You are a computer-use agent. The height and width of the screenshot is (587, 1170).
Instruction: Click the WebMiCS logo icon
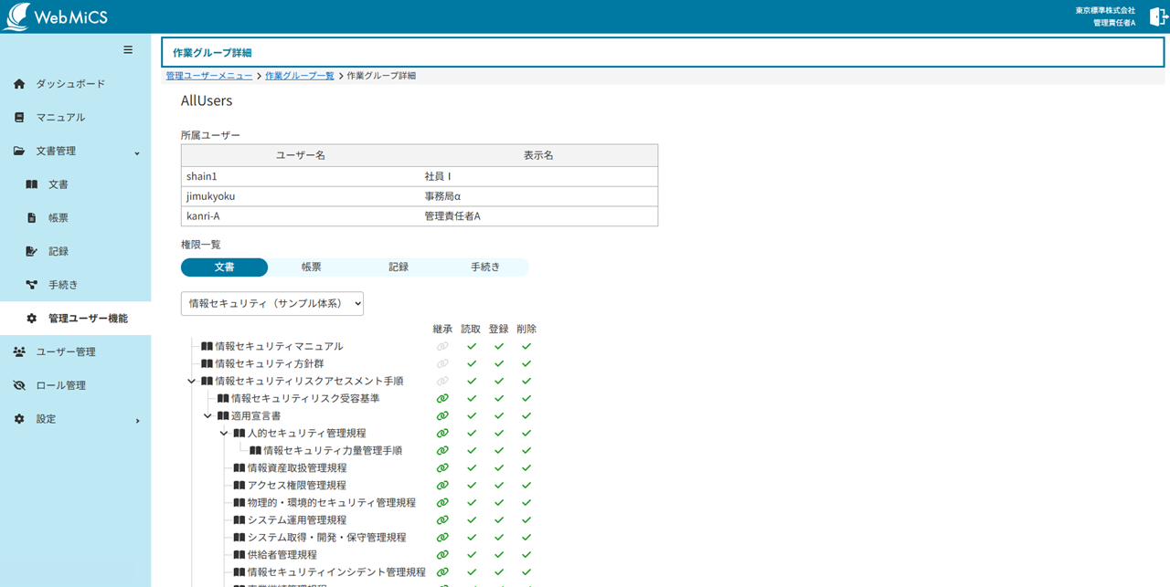(16, 17)
